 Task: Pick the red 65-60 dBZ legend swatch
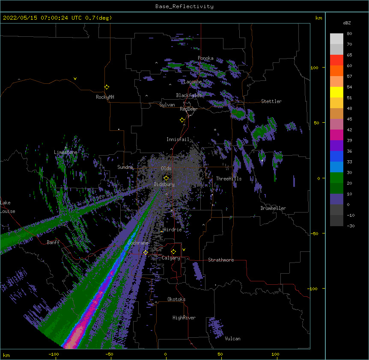click(x=336, y=60)
